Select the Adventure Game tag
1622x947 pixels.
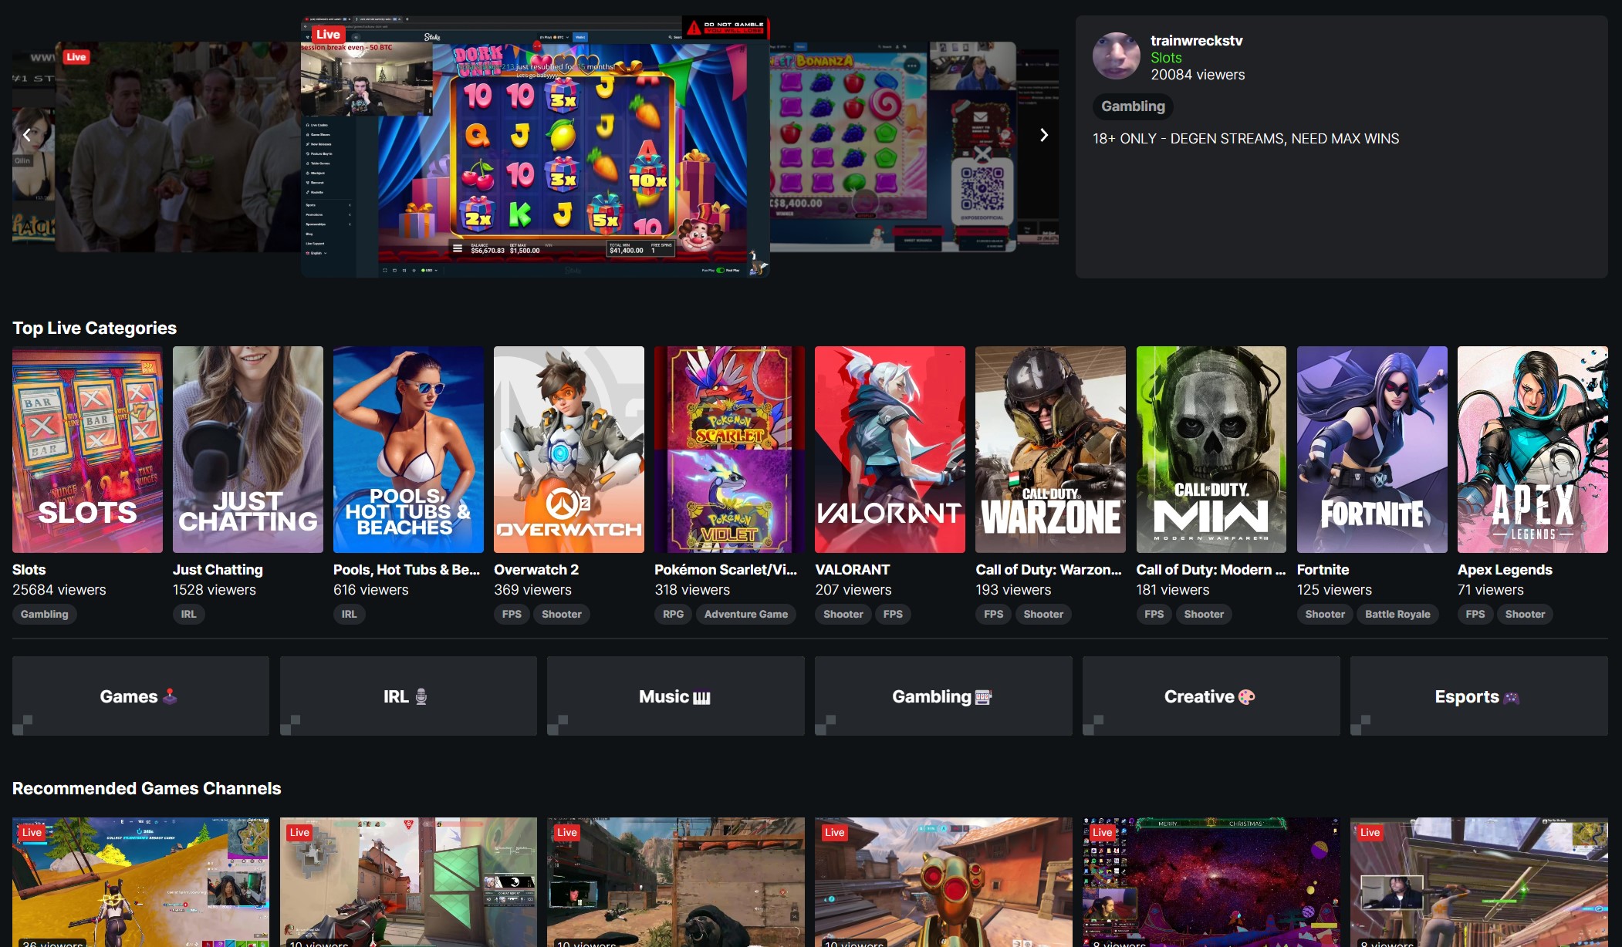746,615
